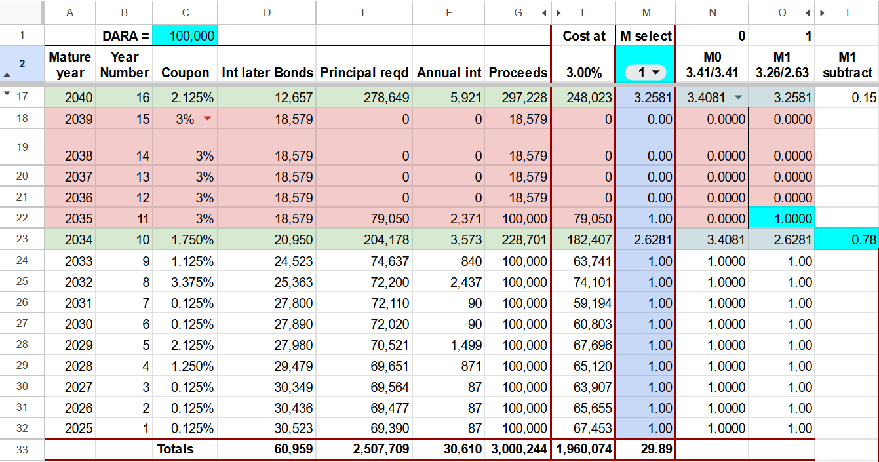
Task: Click the 'Int later Bonds' header cell
Action: pos(267,65)
